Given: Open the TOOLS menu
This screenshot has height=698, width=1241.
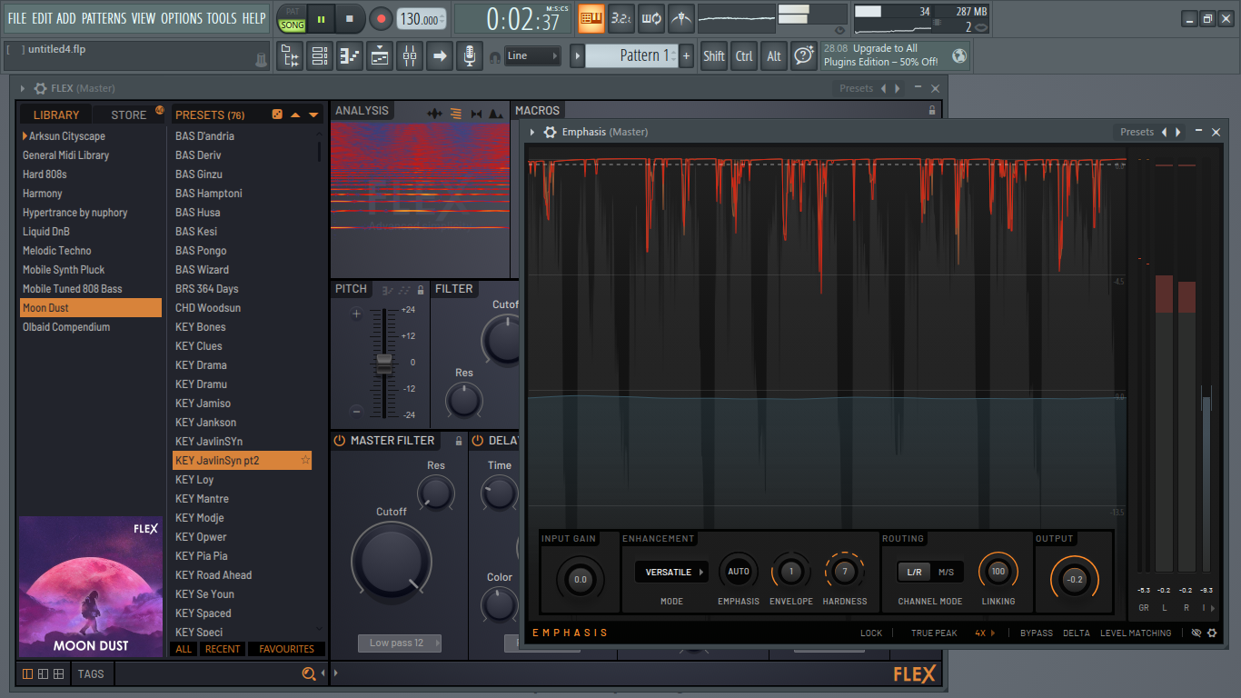Looking at the screenshot, I should [x=222, y=18].
